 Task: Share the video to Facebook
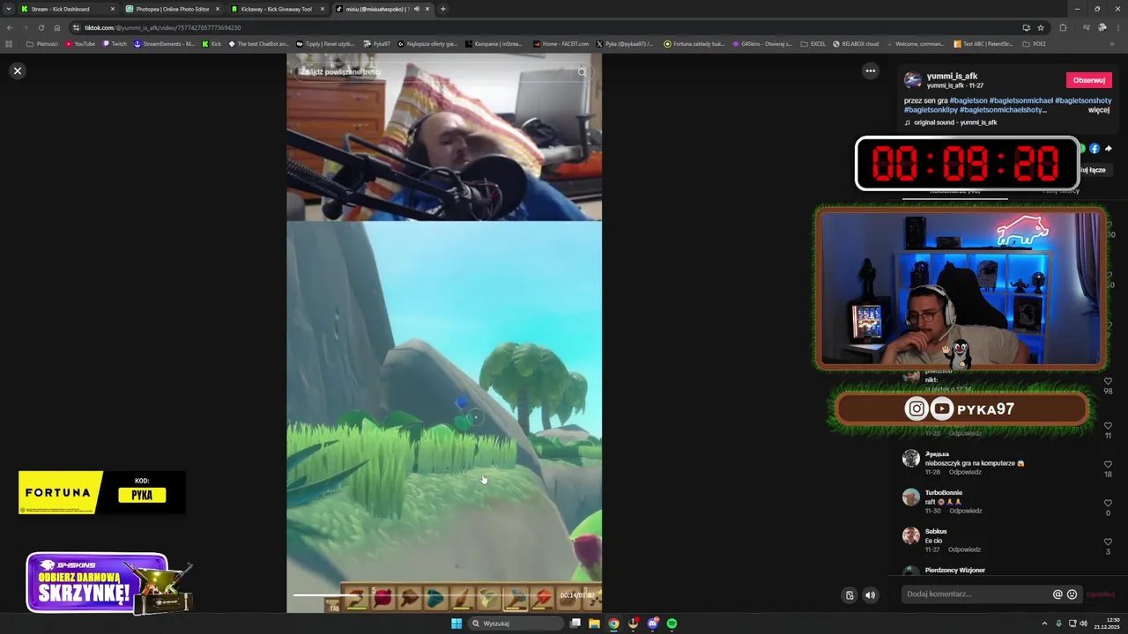1095,149
